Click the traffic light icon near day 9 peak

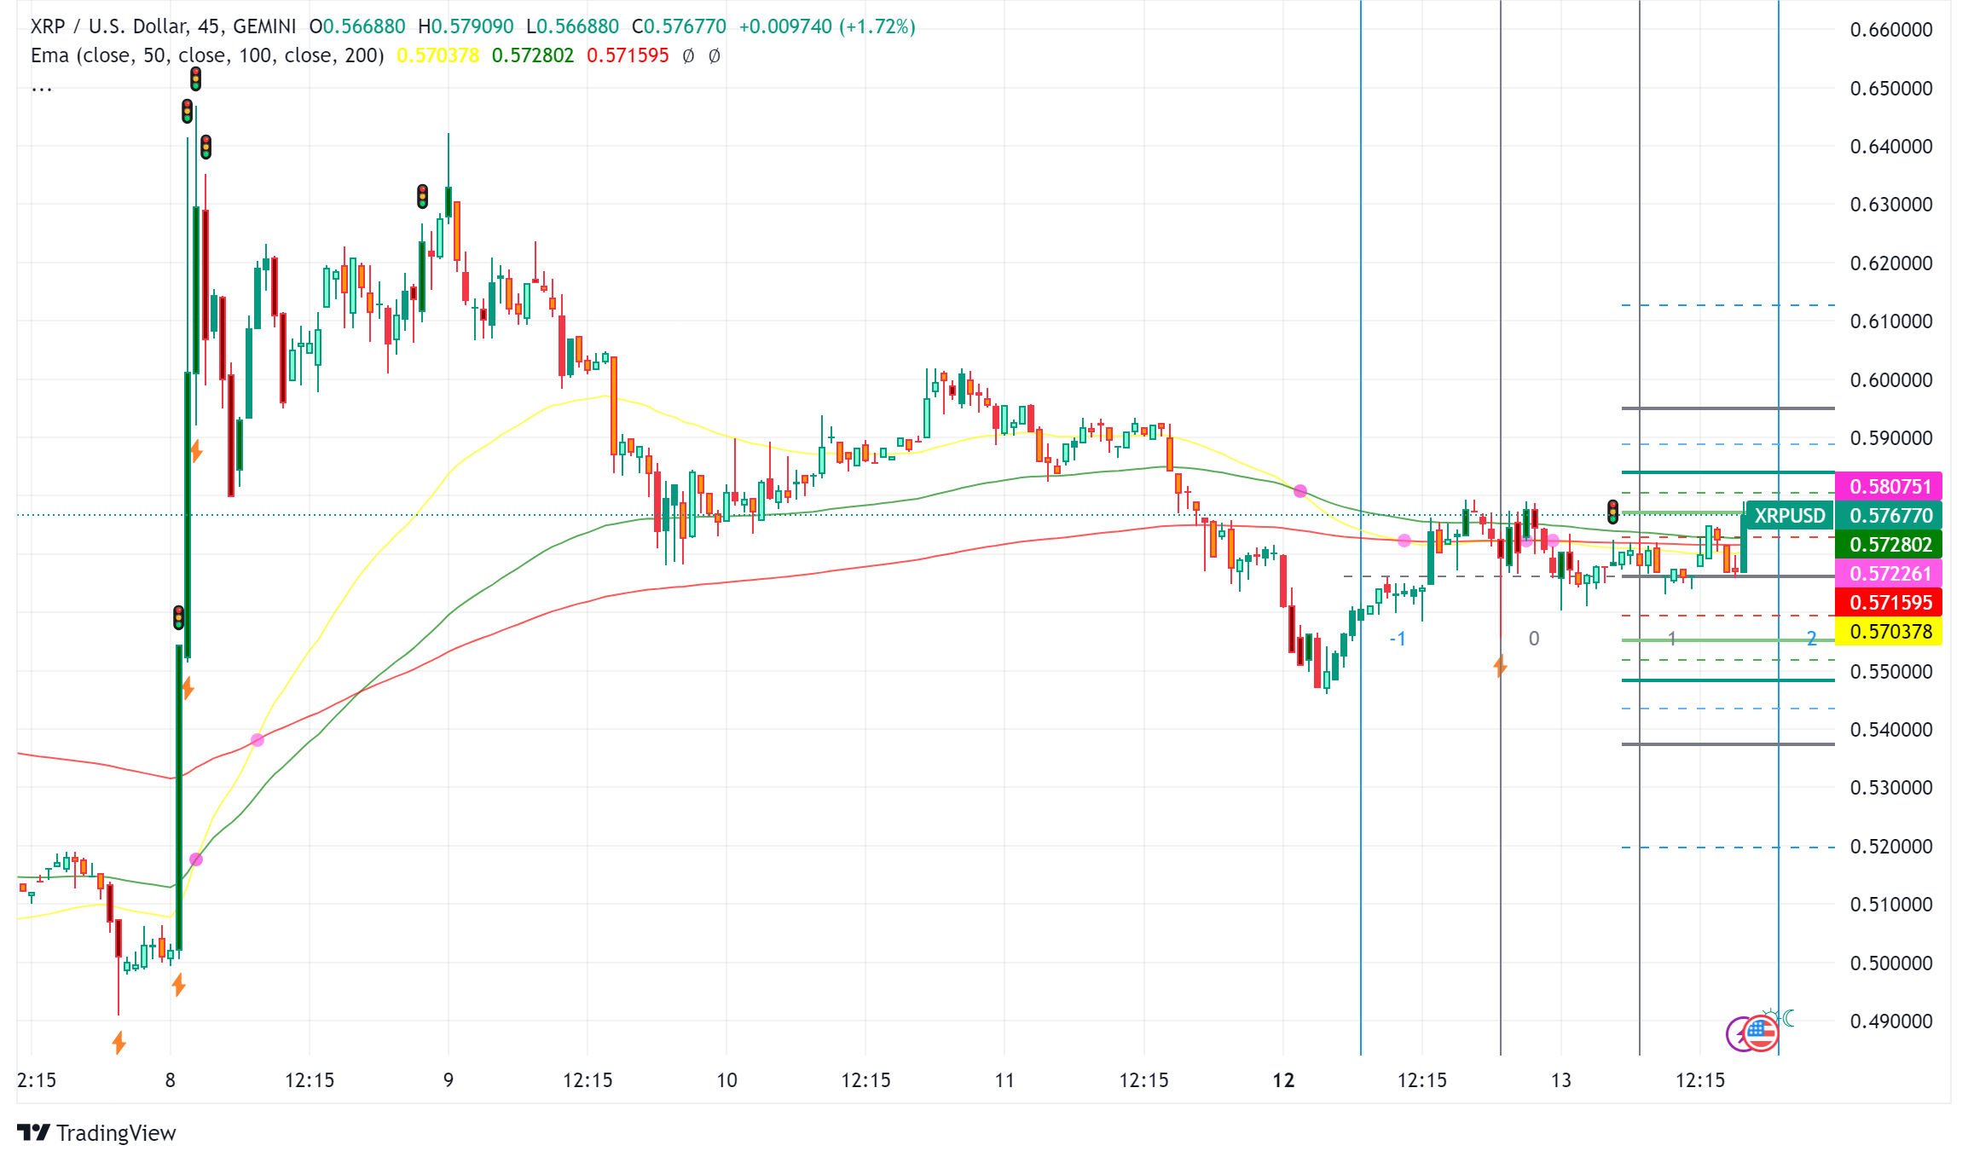coord(422,196)
